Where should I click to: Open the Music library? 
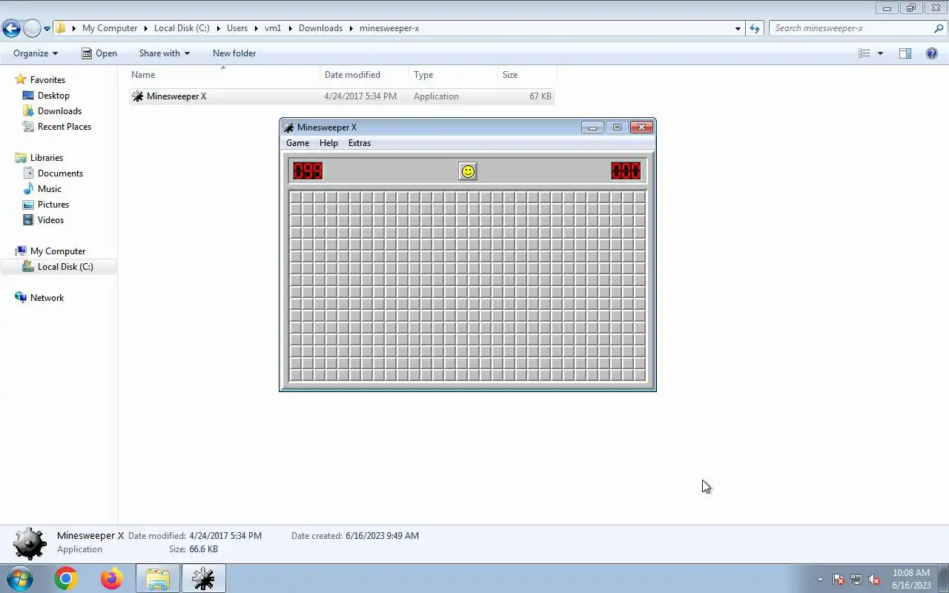50,189
